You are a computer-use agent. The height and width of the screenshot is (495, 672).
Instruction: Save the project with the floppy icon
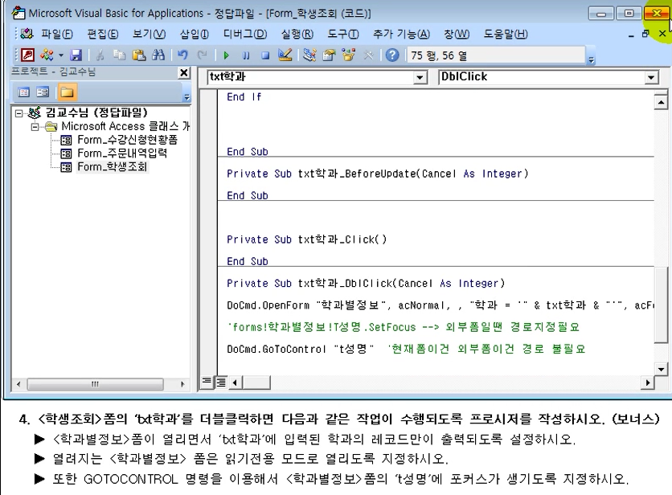pyautogui.click(x=76, y=55)
